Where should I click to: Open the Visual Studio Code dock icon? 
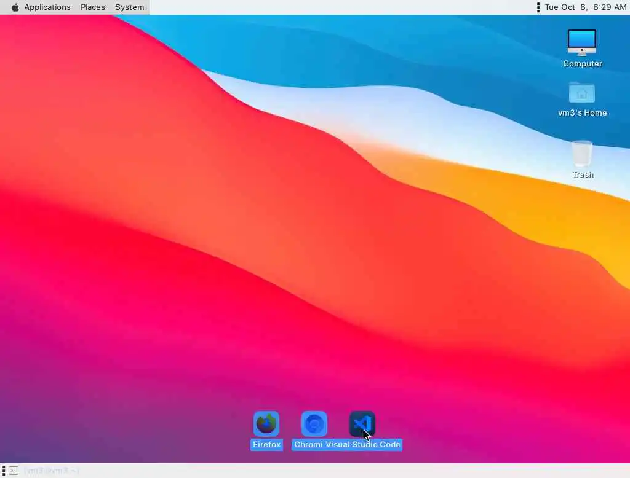pos(362,424)
